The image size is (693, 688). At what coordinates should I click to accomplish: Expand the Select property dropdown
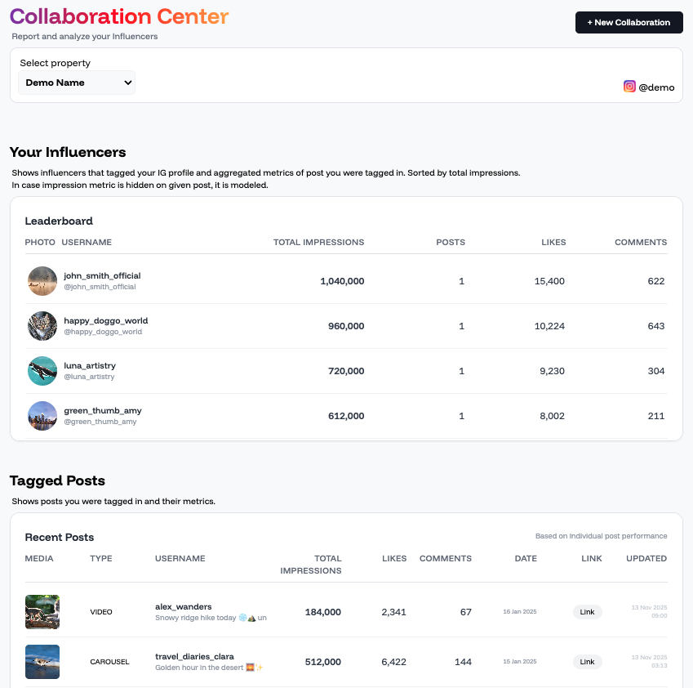pos(77,83)
